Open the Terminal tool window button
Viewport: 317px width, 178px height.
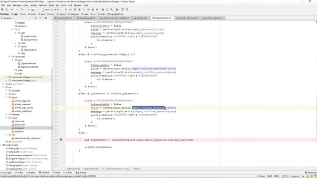[44, 173]
